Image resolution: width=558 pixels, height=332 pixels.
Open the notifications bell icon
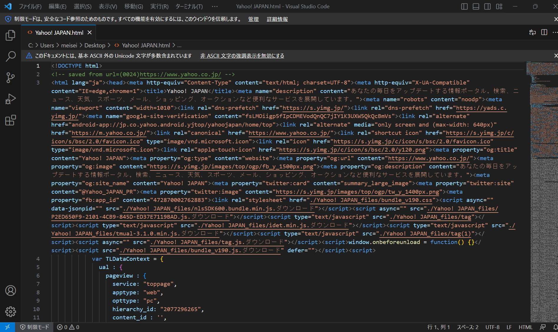click(x=555, y=327)
